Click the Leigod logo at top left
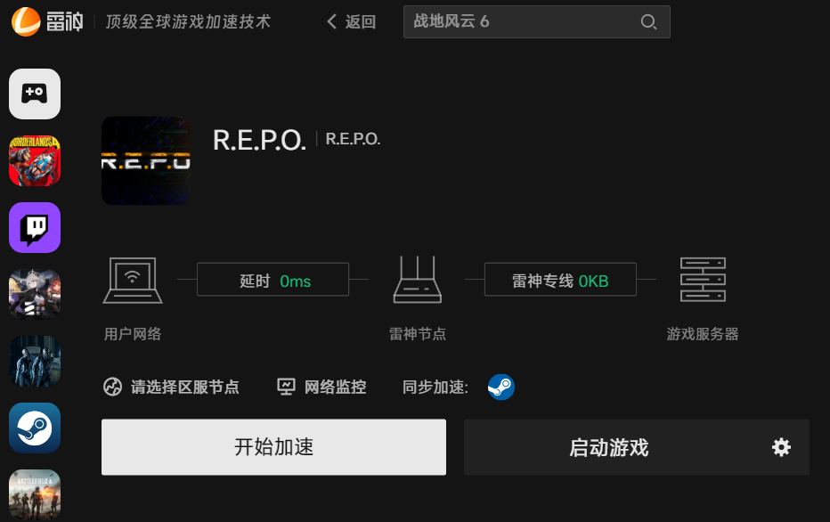830x522 pixels. pyautogui.click(x=47, y=21)
